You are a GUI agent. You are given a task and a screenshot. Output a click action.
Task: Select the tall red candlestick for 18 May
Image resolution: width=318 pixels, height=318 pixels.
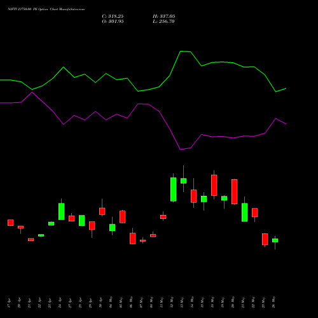(214, 185)
